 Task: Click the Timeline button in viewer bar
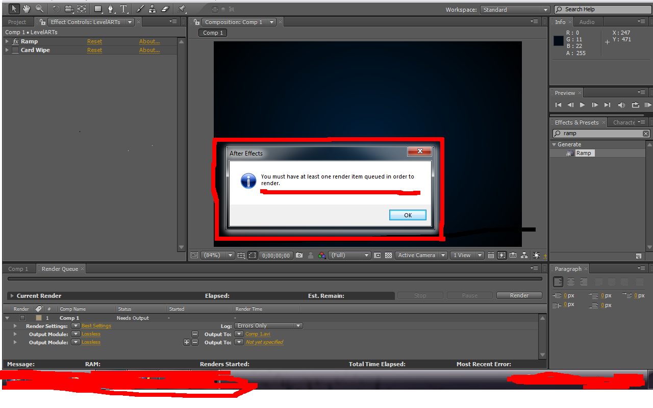[x=513, y=256]
